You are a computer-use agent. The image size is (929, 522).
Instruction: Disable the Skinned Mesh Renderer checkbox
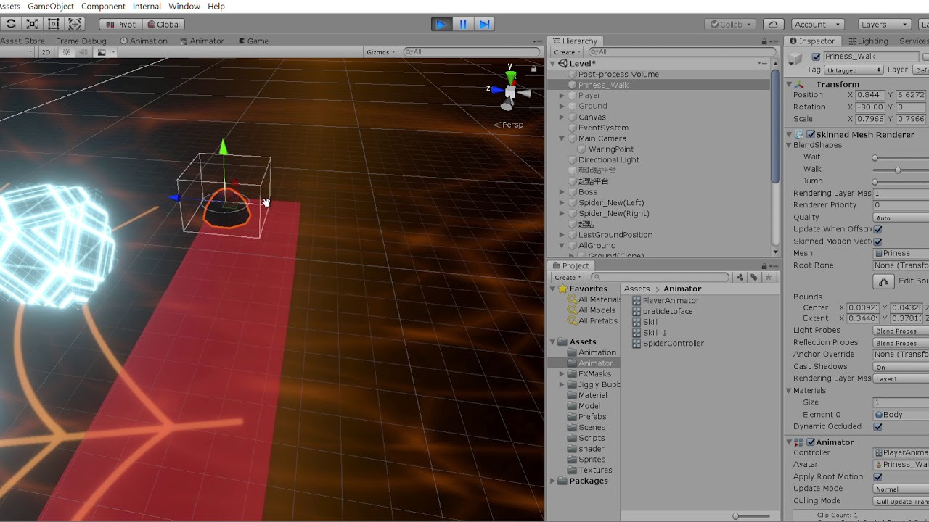click(x=811, y=135)
